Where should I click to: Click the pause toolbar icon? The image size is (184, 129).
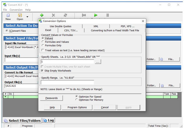108,15
